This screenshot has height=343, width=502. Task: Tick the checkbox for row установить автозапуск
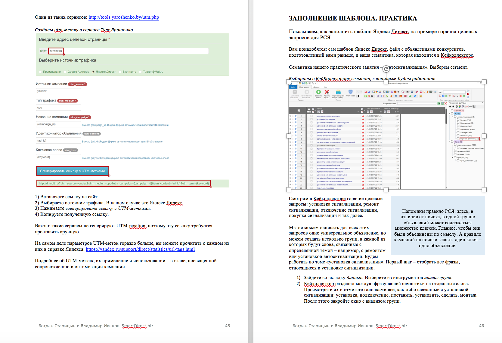point(311,145)
